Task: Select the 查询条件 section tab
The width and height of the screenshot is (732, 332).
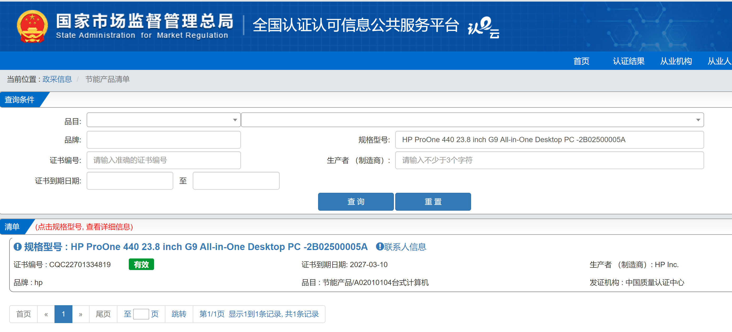Action: [19, 100]
